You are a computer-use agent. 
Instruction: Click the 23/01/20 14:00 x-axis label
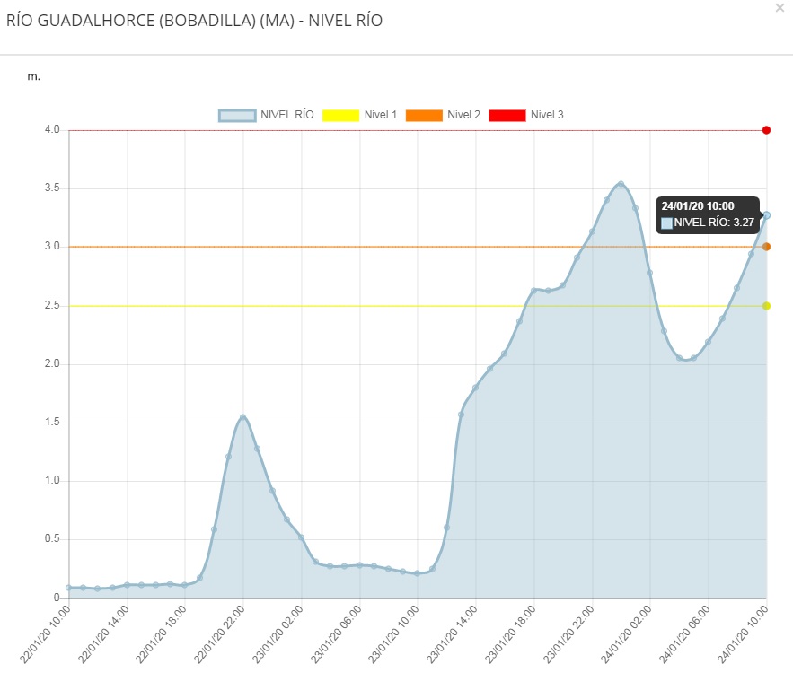click(452, 634)
